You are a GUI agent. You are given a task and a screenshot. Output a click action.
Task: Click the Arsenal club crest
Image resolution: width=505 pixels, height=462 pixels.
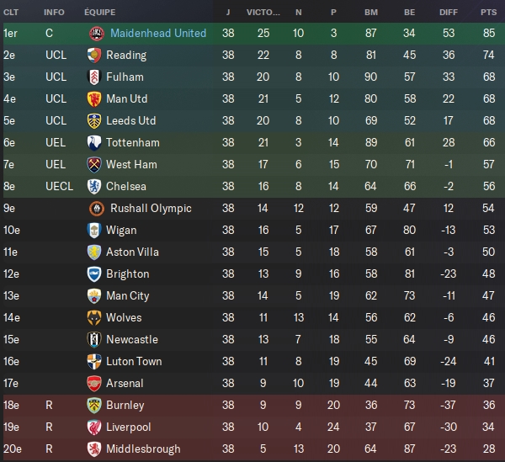[x=95, y=383]
